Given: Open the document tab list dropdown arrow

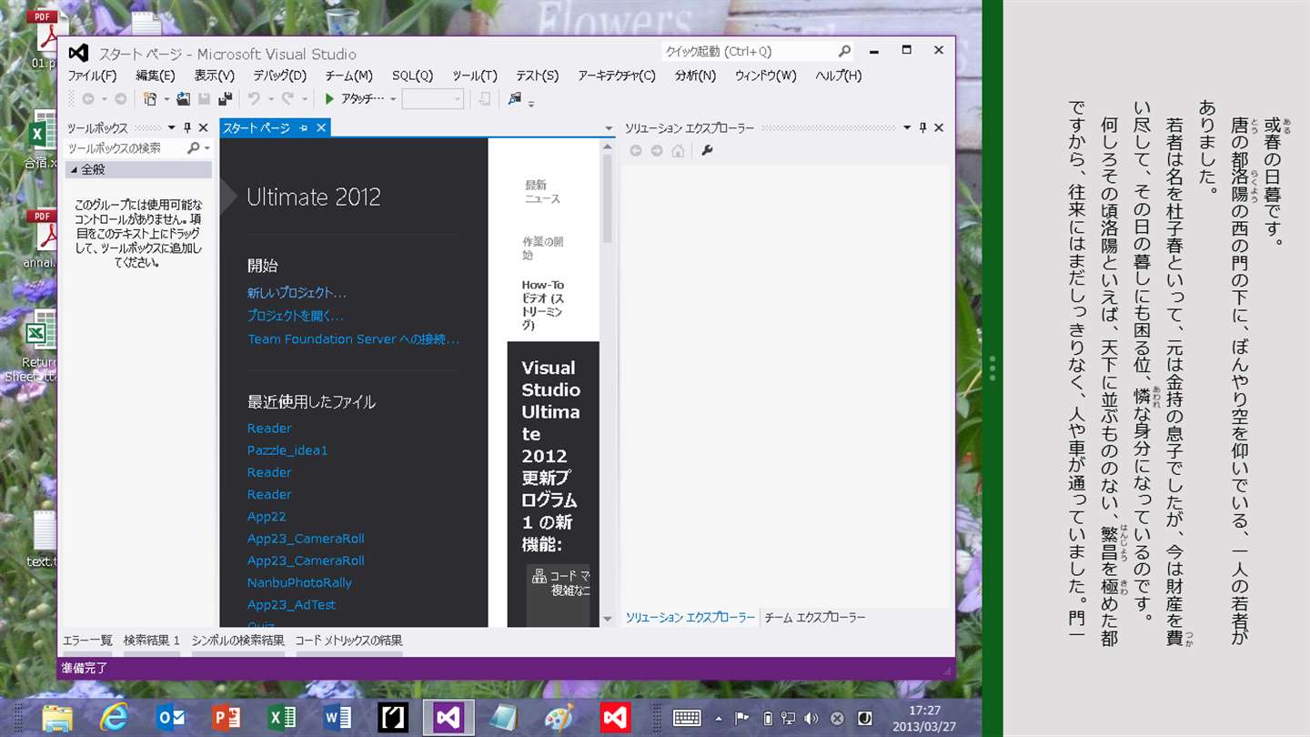Looking at the screenshot, I should click(x=609, y=128).
